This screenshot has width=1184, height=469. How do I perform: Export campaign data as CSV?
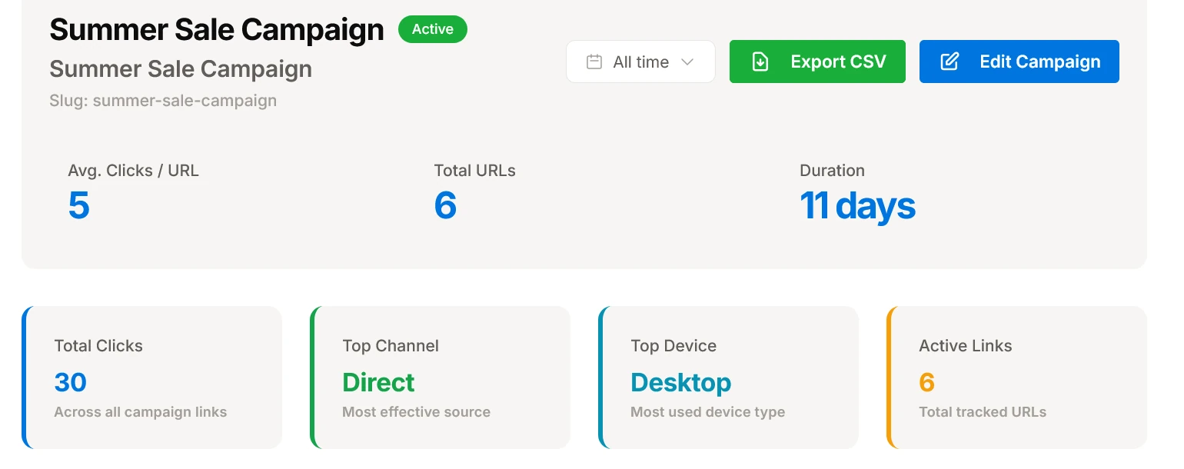(x=817, y=62)
